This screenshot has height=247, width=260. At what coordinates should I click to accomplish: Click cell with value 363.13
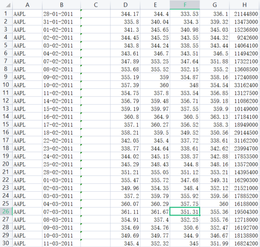pos(215,116)
